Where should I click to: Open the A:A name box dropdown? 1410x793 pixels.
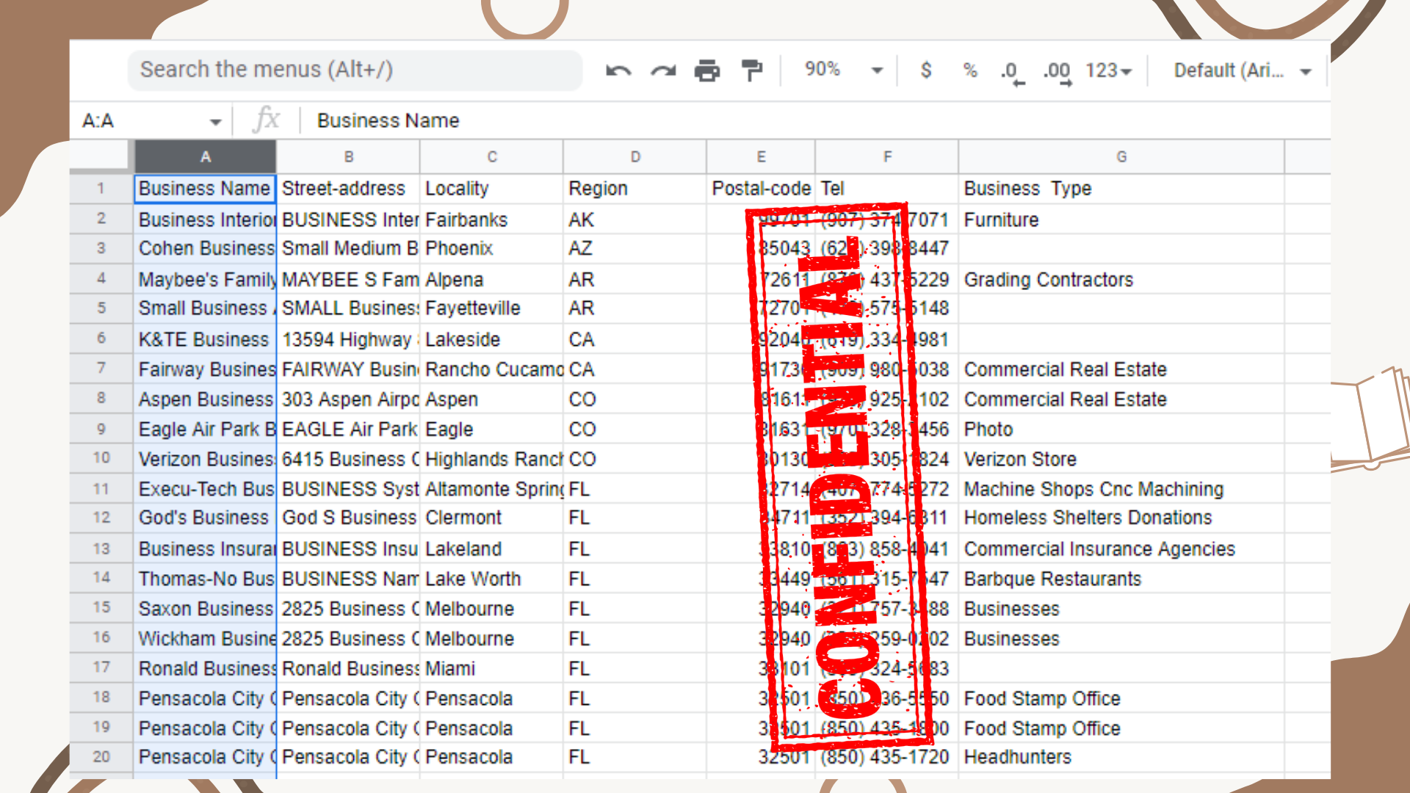pos(215,122)
